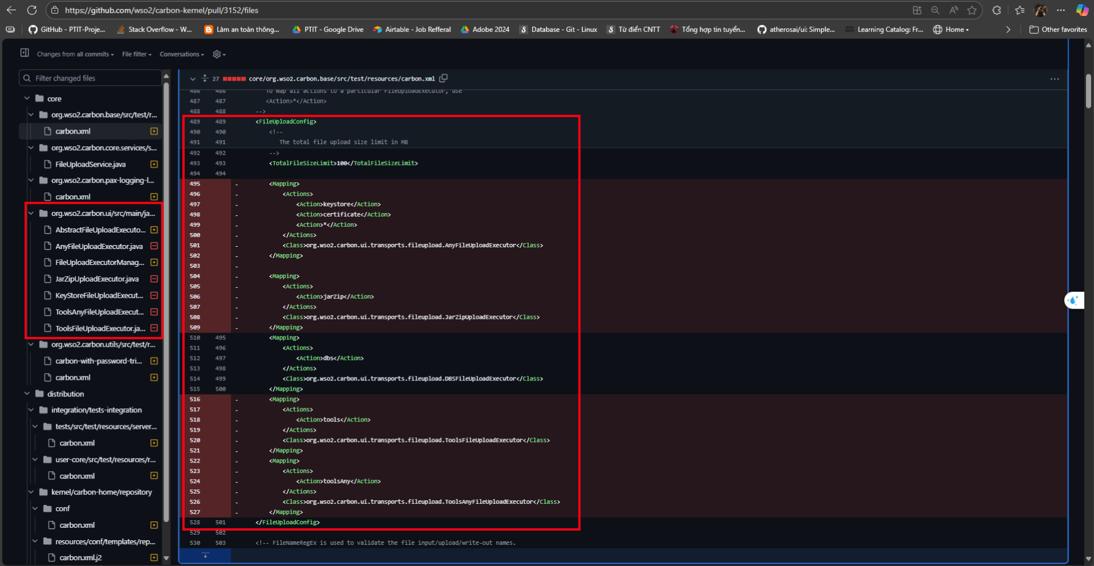Collapse the carbon.xml diff with the header chevron
The image size is (1094, 566).
click(193, 79)
